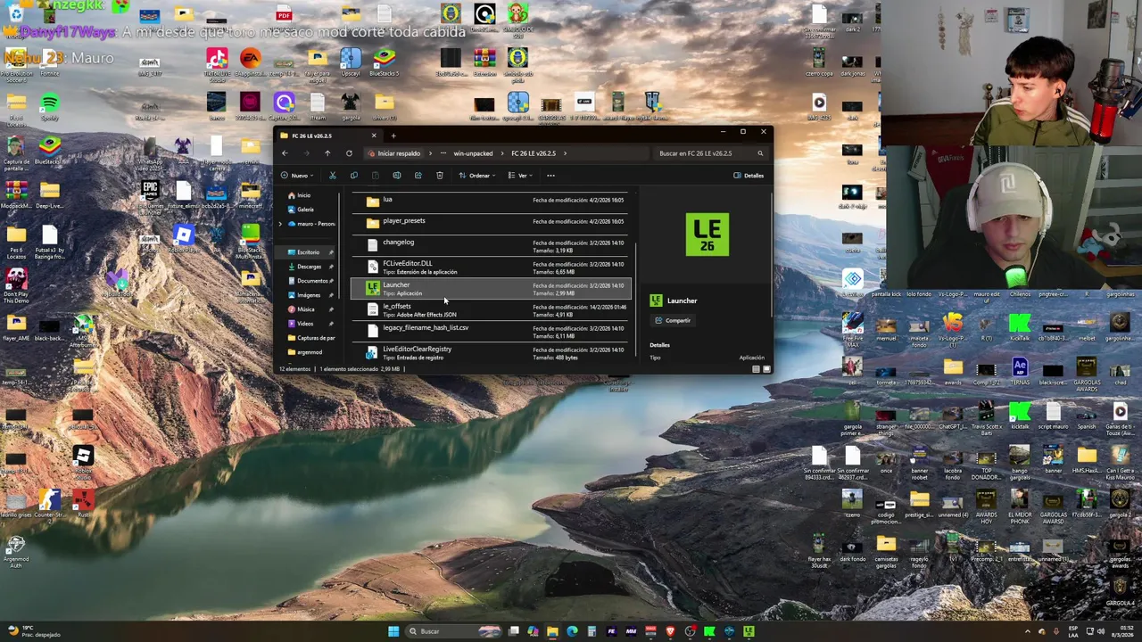Show hidden breadcrumb path ellipsis
1142x642 pixels.
coord(443,153)
